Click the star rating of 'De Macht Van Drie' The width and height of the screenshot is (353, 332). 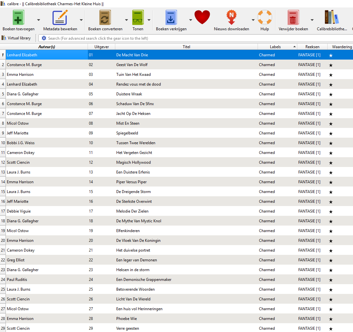coord(331,55)
